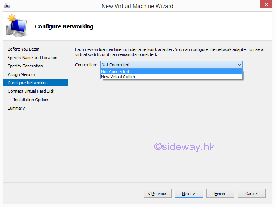Close the New Virtual Machine Wizard window
275x207 pixels.
click(266, 5)
